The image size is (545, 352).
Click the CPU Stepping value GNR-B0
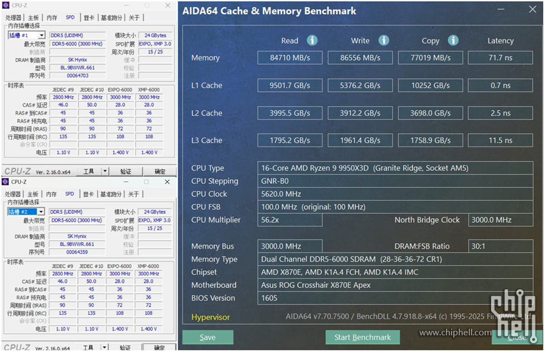(395, 181)
